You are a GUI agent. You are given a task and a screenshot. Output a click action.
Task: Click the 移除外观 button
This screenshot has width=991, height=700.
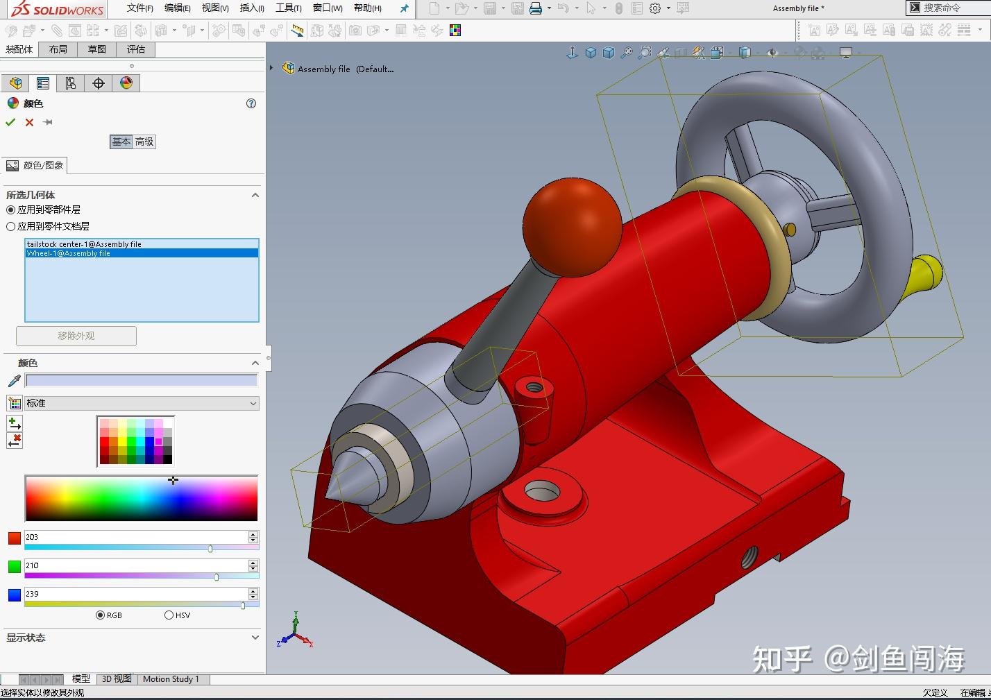click(76, 336)
